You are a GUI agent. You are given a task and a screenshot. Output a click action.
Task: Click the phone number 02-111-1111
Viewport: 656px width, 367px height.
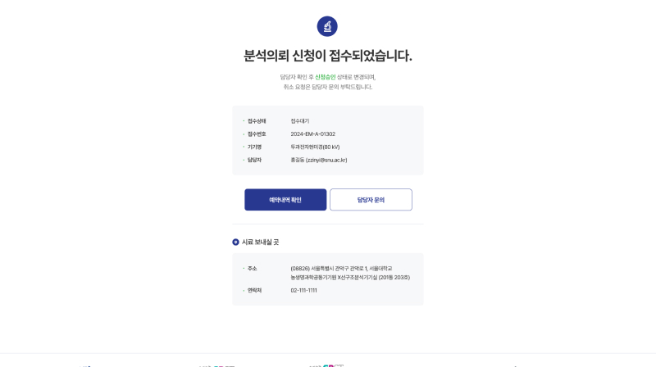click(x=303, y=291)
